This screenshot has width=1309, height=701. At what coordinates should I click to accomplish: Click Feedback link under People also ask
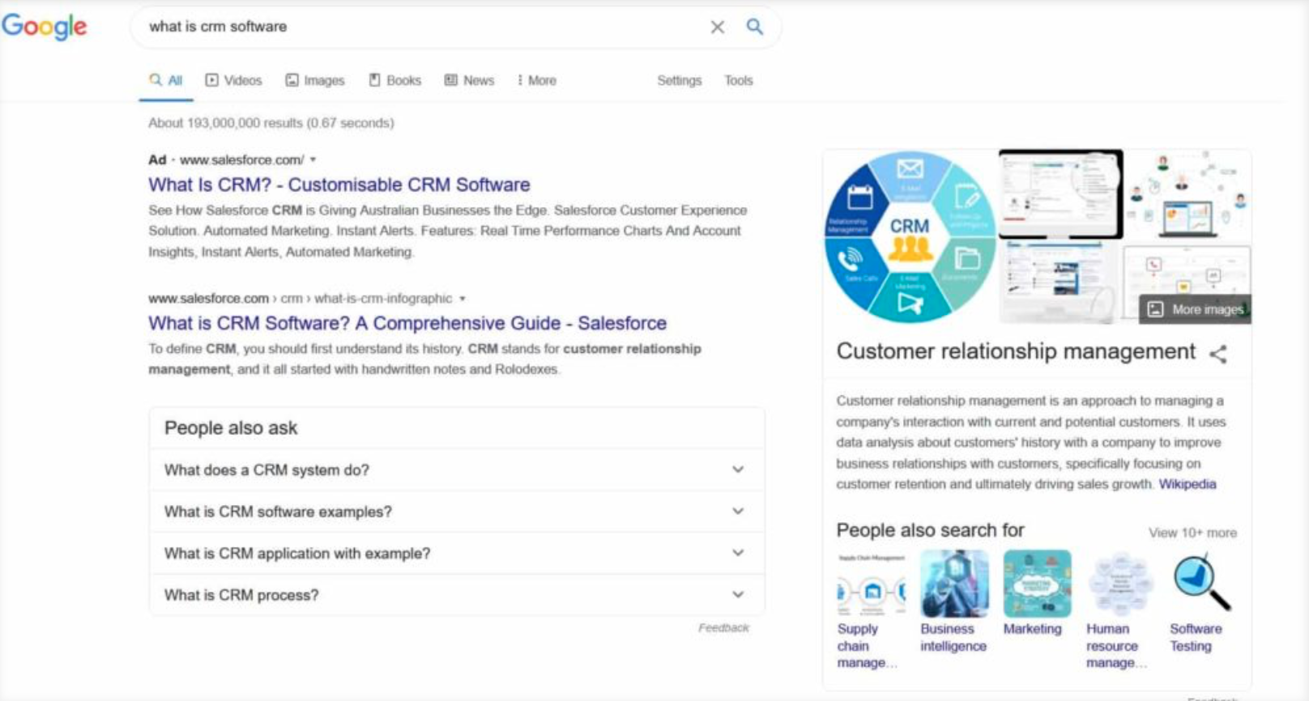(723, 627)
